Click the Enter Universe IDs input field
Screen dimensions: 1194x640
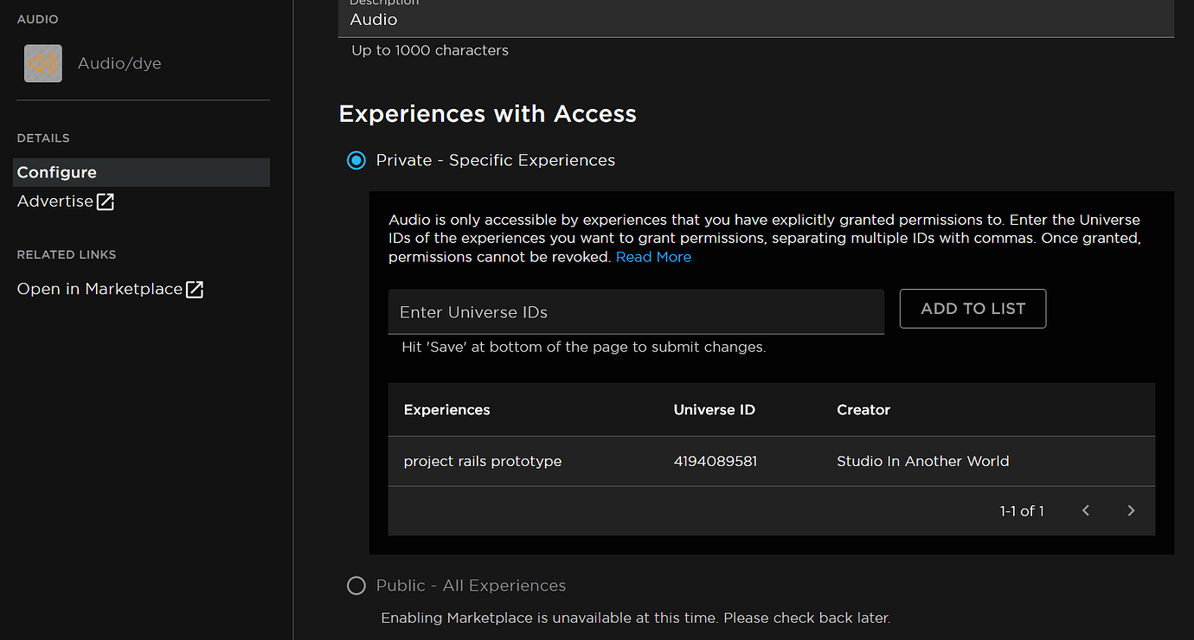coord(636,311)
